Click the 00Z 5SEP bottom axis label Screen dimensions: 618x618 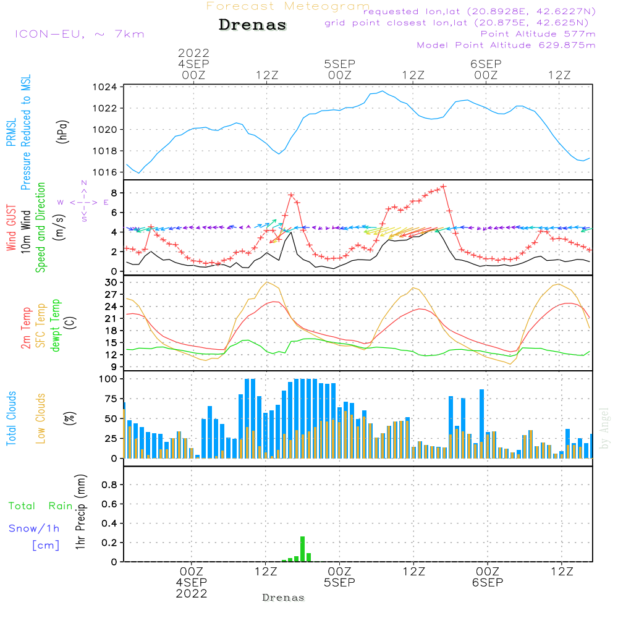[x=339, y=577]
